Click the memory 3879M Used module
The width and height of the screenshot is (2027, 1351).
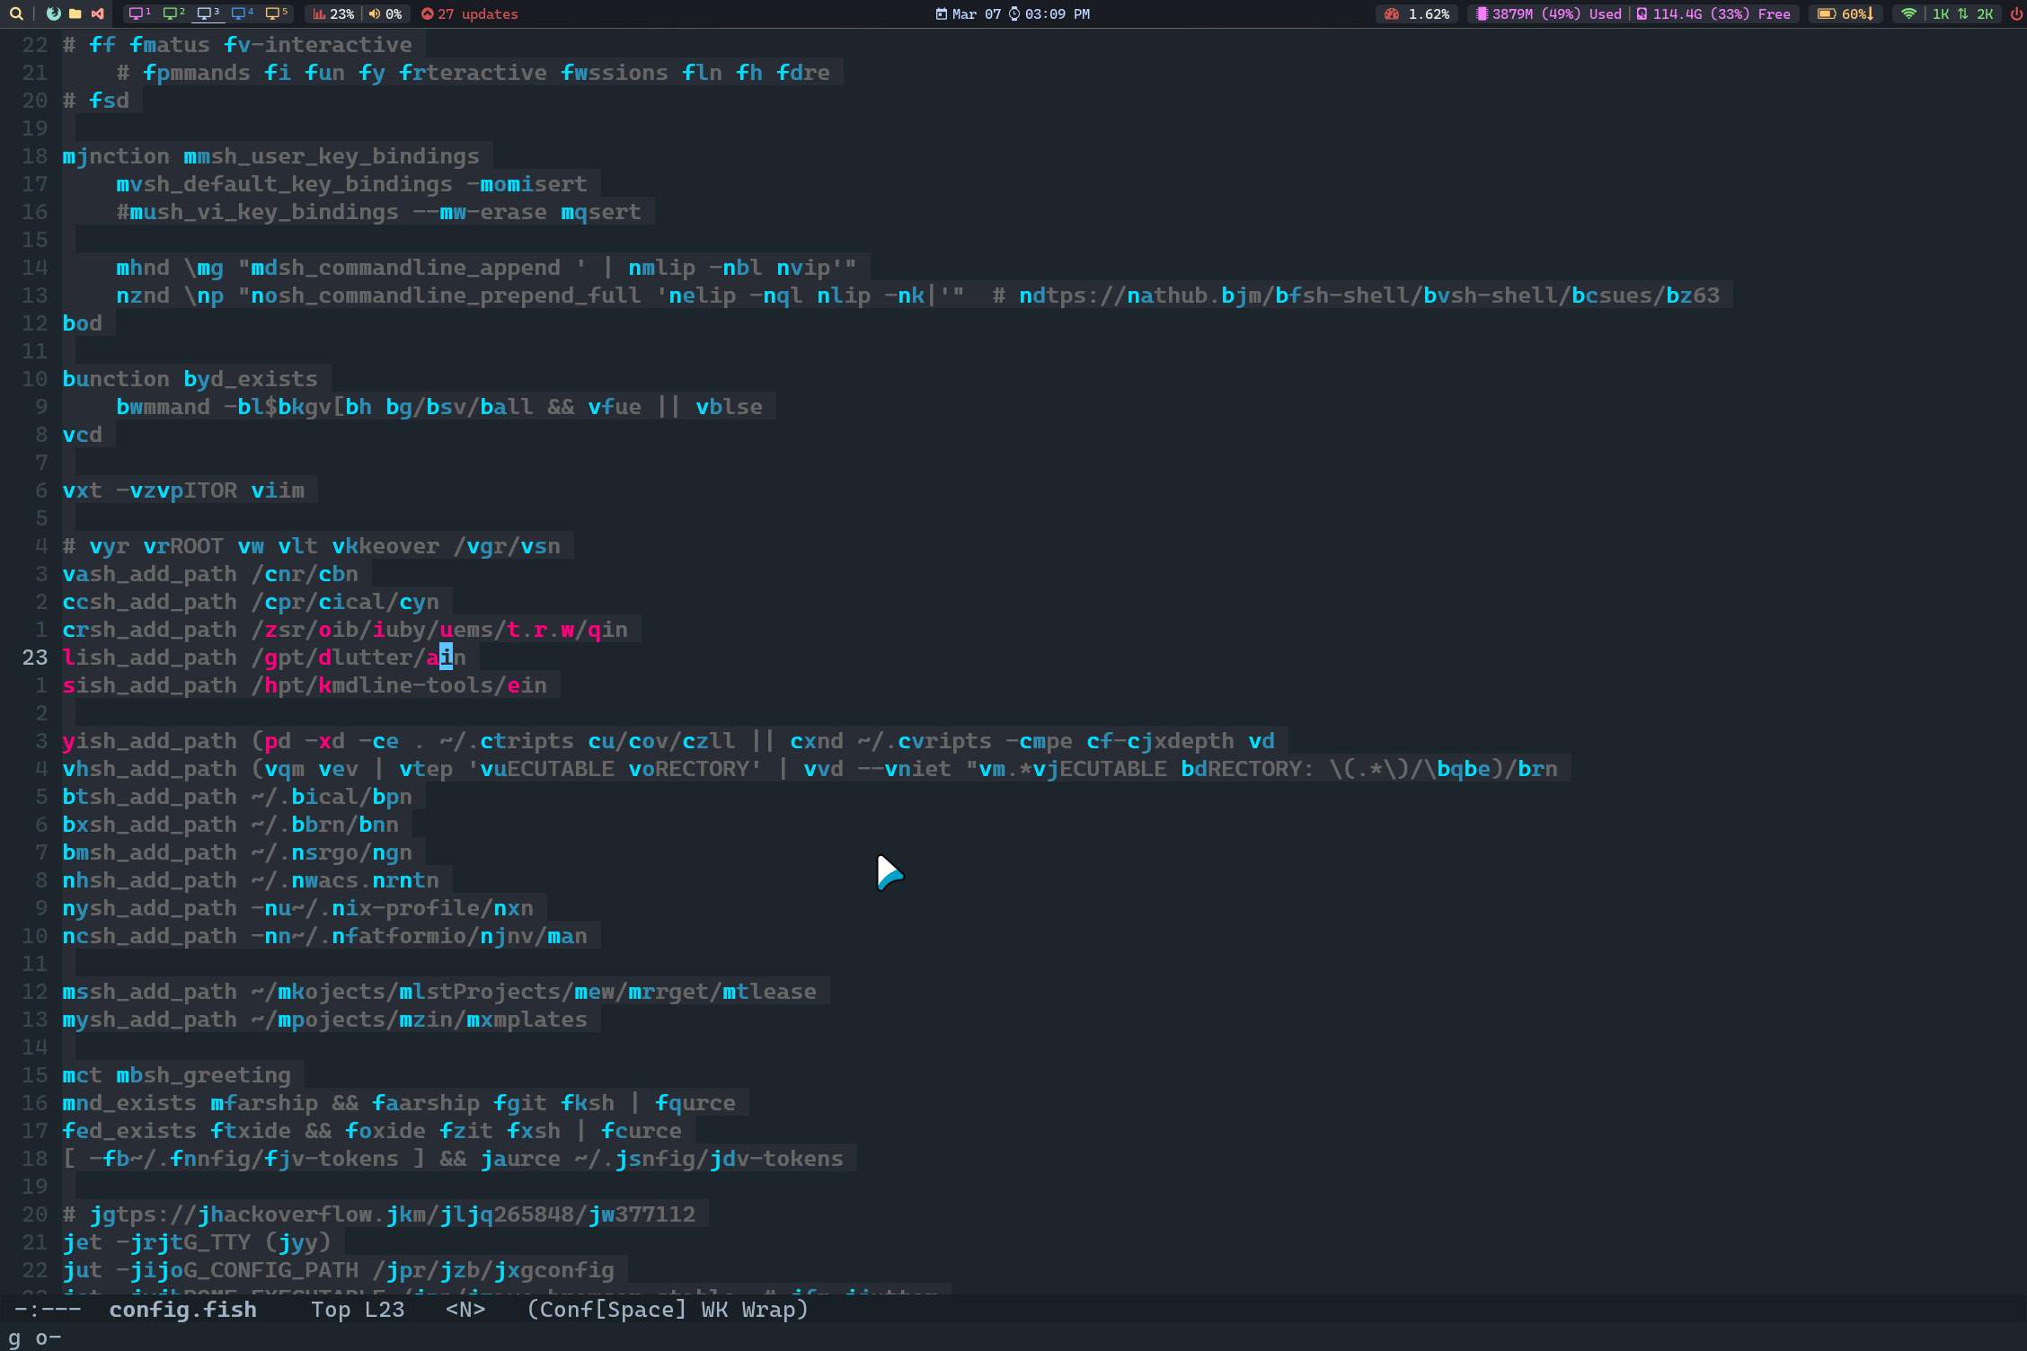coord(1549,13)
